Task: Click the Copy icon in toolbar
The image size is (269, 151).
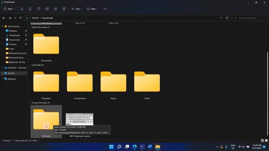Action: [x=30, y=9]
